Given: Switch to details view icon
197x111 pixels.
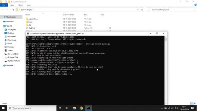Looking at the screenshot, I should [x=192, y=104].
